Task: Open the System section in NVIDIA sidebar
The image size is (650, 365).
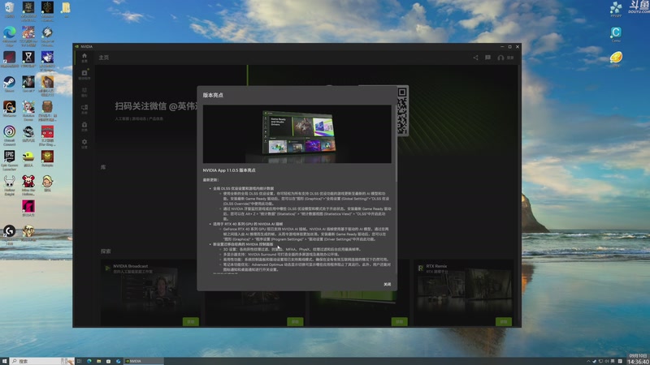Action: (84, 109)
